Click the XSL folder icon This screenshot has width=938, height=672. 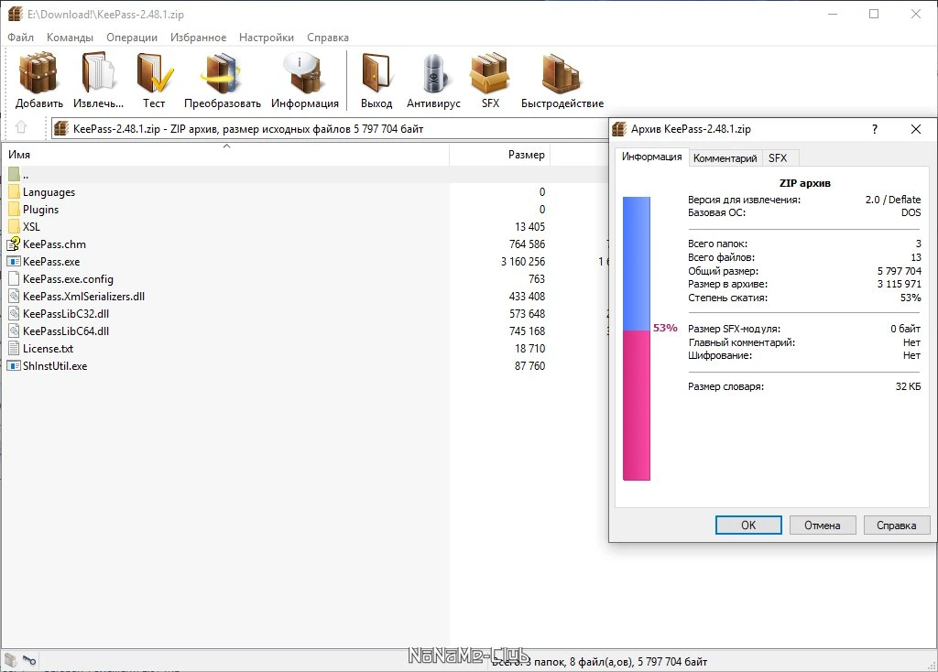coord(15,226)
